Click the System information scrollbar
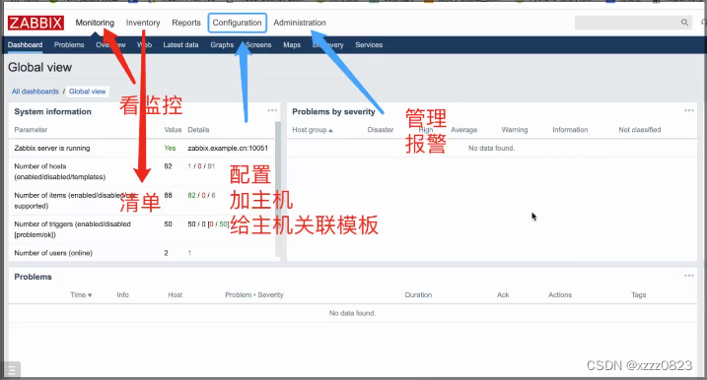 pyautogui.click(x=278, y=189)
